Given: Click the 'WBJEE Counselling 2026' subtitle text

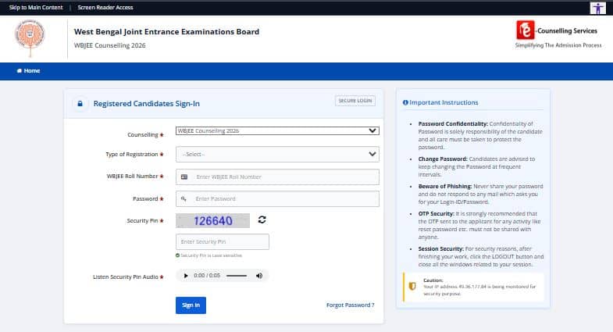Looking at the screenshot, I should (110, 45).
